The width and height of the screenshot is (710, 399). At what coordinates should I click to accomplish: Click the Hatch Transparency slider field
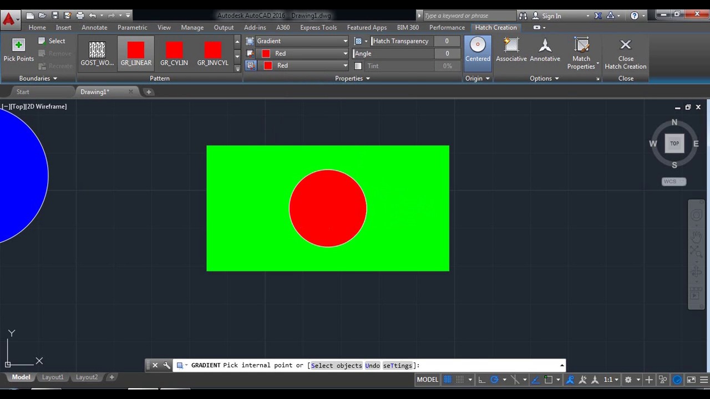[x=403, y=41]
